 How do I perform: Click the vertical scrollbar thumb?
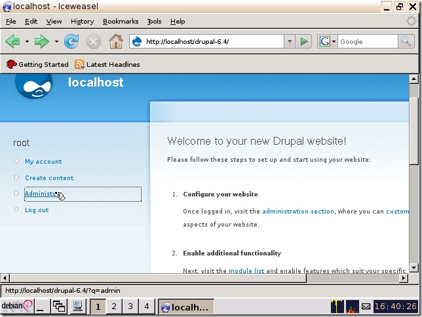click(413, 130)
